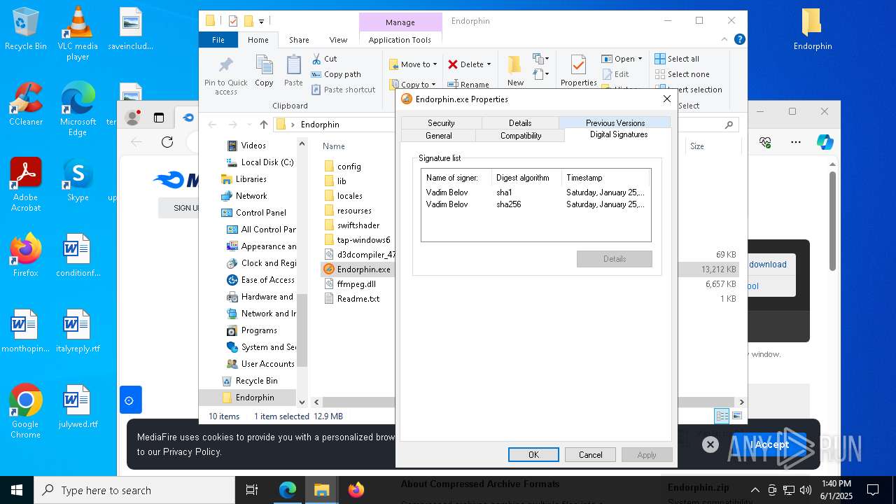The image size is (896, 504).
Task: Click Select all in ribbon
Action: [676, 59]
